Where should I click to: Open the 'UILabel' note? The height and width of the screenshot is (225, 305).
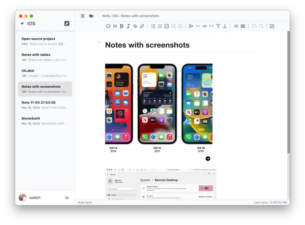click(45, 73)
